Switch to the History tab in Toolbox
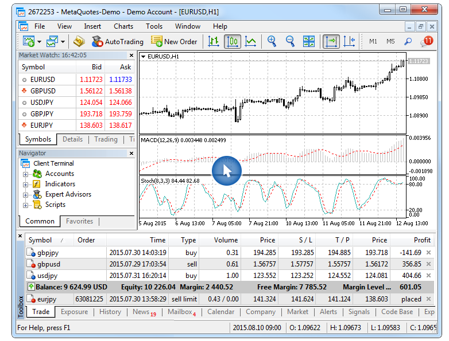Viewport: 449px width, 341px height. coord(110,312)
